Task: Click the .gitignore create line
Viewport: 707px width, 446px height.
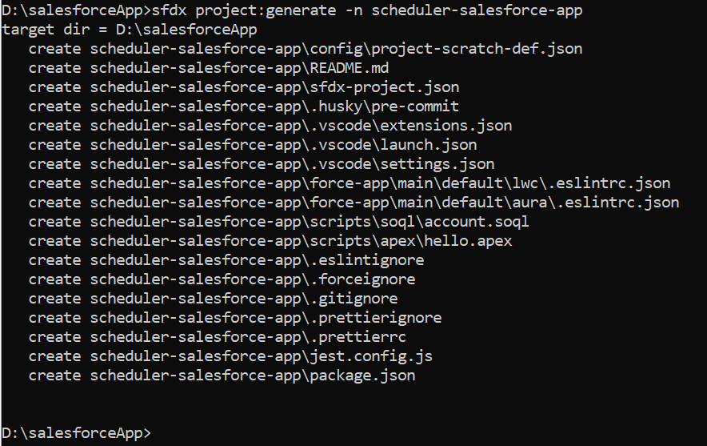Action: coord(213,299)
